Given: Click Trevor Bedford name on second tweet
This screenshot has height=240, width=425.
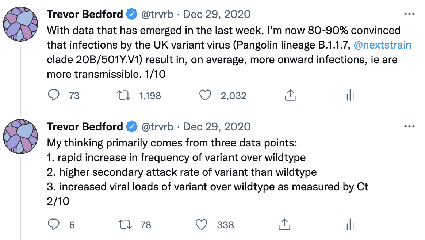Looking at the screenshot, I should tap(85, 127).
